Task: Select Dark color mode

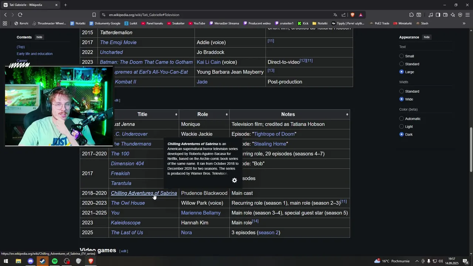Action: click(x=402, y=134)
